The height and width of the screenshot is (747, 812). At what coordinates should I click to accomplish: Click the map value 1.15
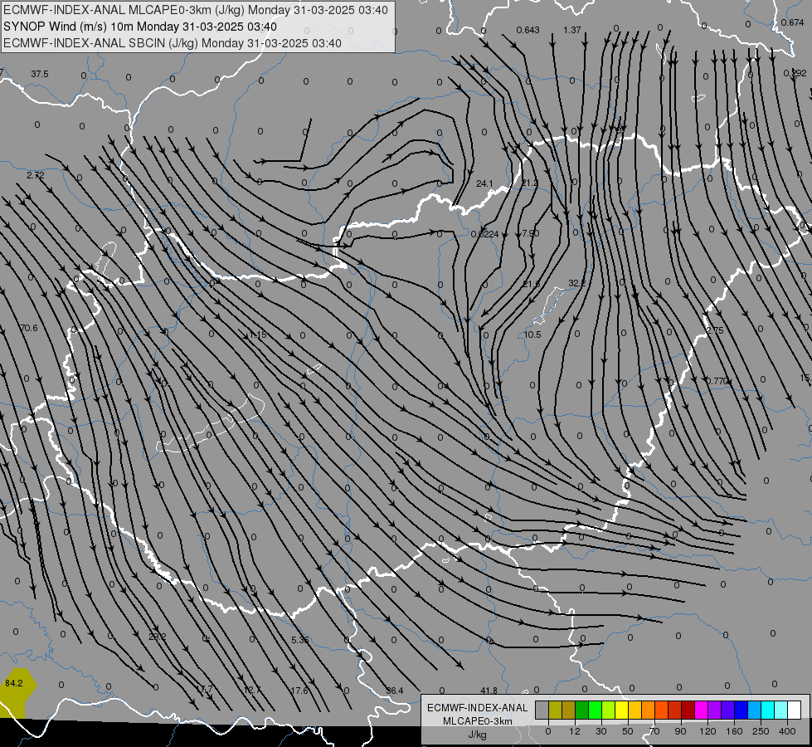click(257, 334)
